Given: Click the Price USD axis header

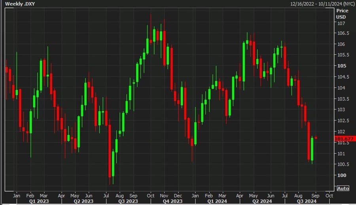Looking at the screenshot, I should [342, 14].
